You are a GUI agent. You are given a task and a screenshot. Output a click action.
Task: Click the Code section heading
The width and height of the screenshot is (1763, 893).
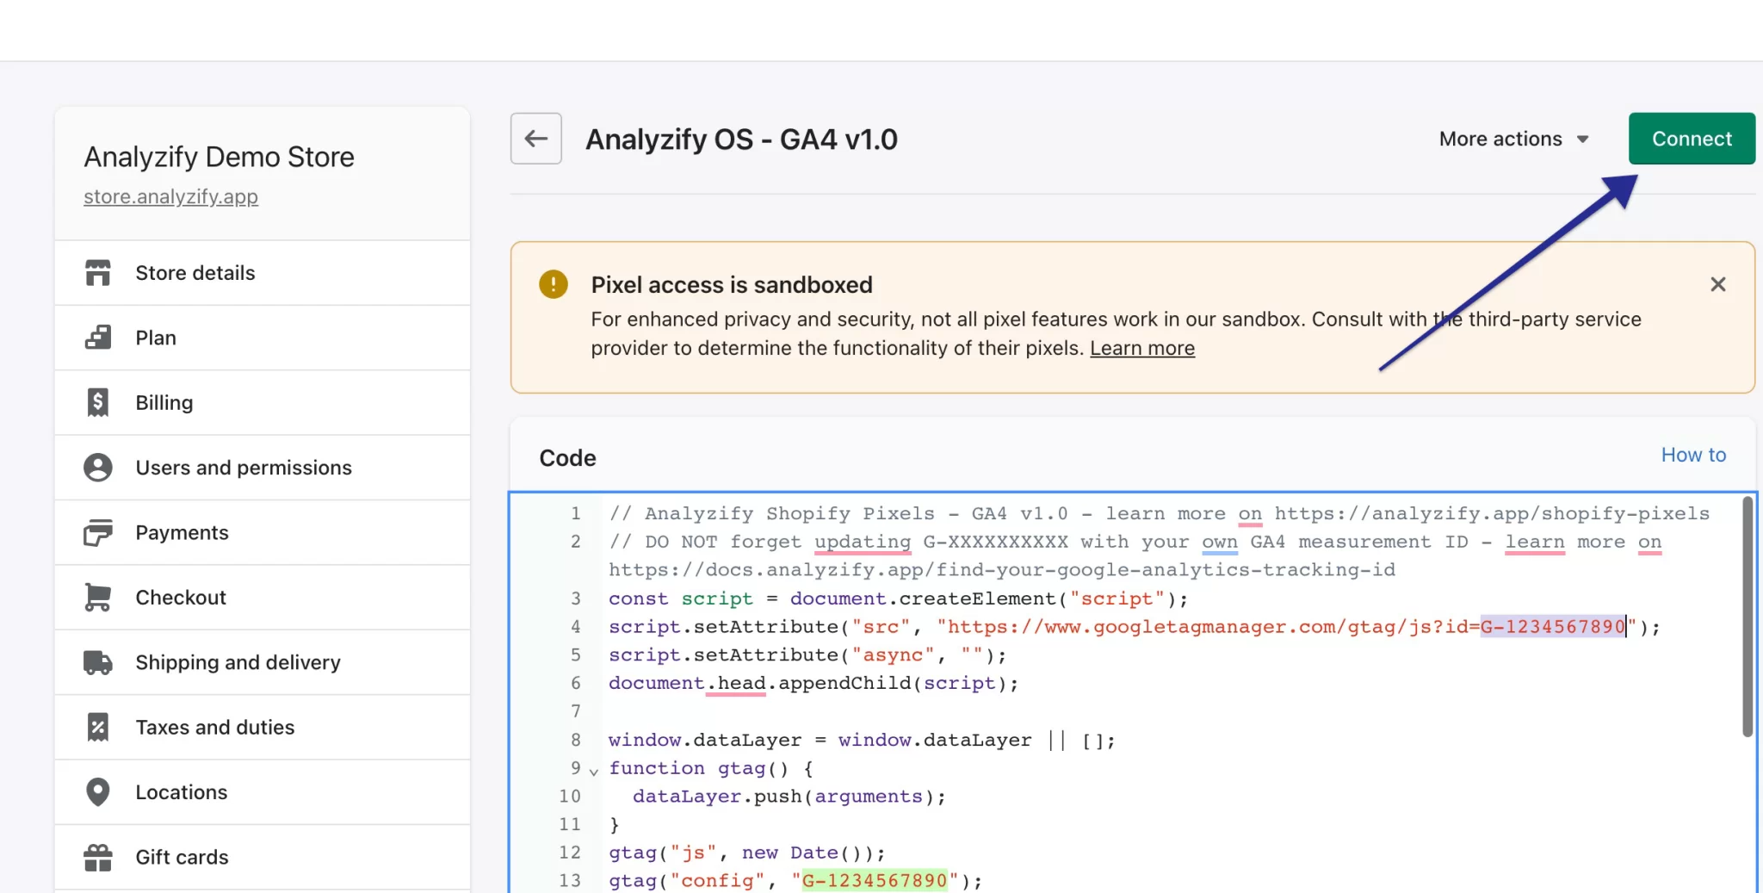click(x=567, y=458)
